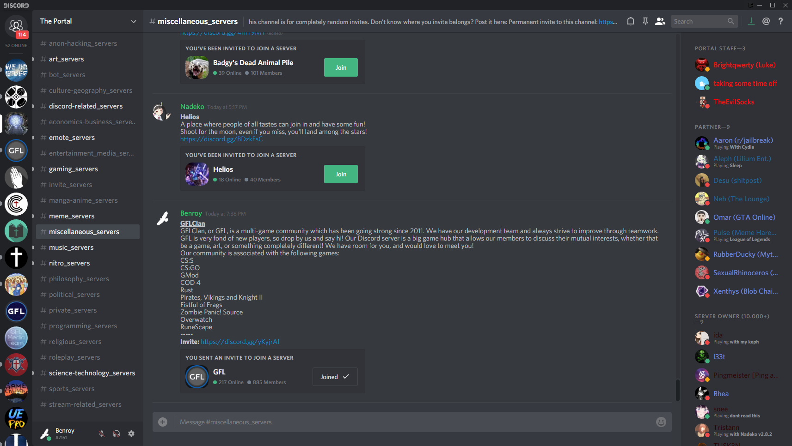The width and height of the screenshot is (792, 446).
Task: Show pinned messages with pin icon
Action: [x=645, y=21]
